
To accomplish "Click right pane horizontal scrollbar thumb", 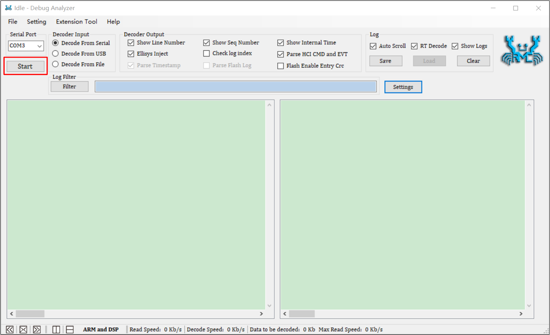I will [302, 314].
